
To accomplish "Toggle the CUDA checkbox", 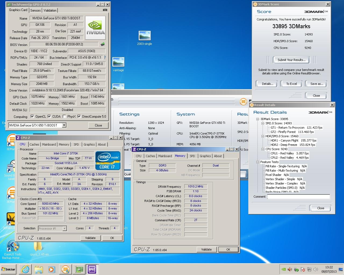I will point(49,117).
